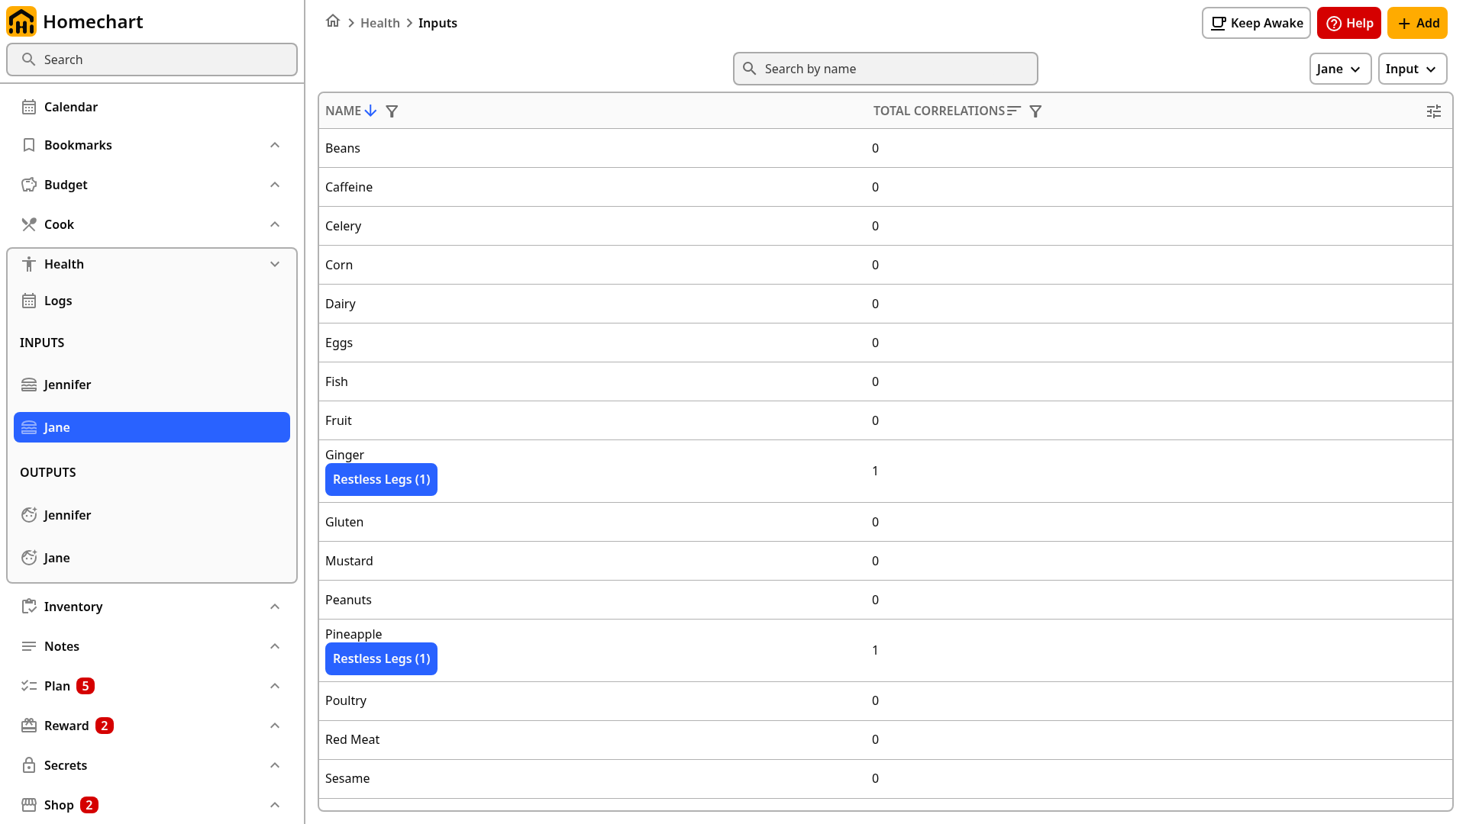Open the table column settings icon

coord(1434,111)
